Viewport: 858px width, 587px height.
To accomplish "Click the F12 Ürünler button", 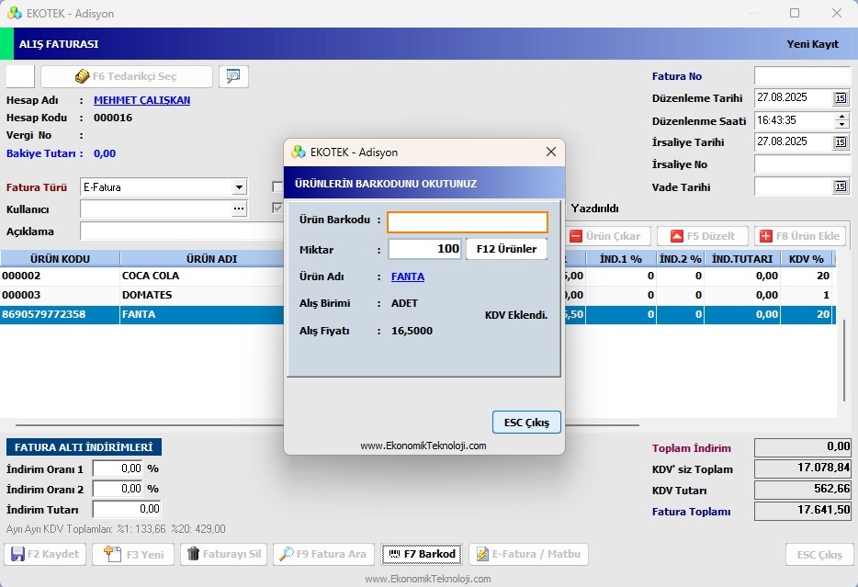I will point(506,249).
